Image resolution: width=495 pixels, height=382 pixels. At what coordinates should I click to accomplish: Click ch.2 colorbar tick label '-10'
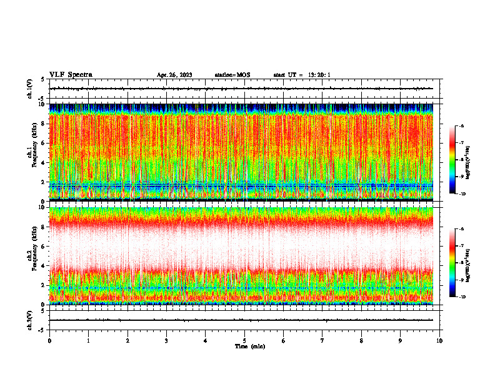point(462,297)
